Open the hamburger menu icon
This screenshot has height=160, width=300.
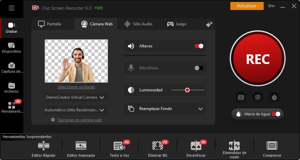click(x=12, y=8)
